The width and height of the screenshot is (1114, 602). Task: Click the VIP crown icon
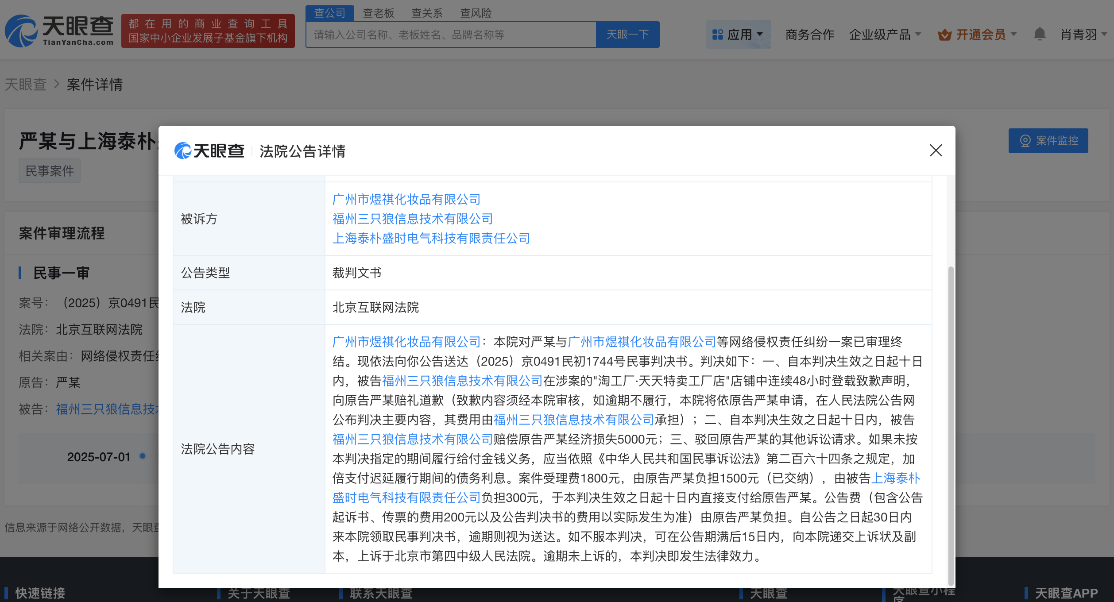[x=944, y=35]
